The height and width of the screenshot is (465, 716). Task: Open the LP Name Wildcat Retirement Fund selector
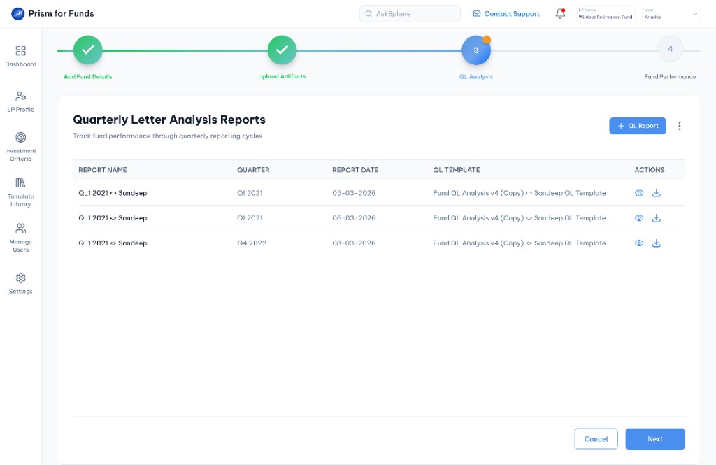(606, 14)
